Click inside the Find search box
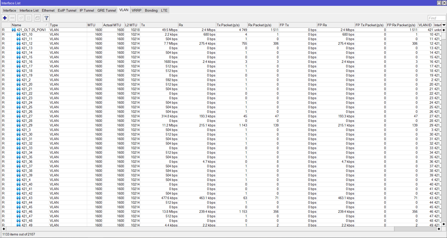The image size is (447, 238). click(x=436, y=18)
